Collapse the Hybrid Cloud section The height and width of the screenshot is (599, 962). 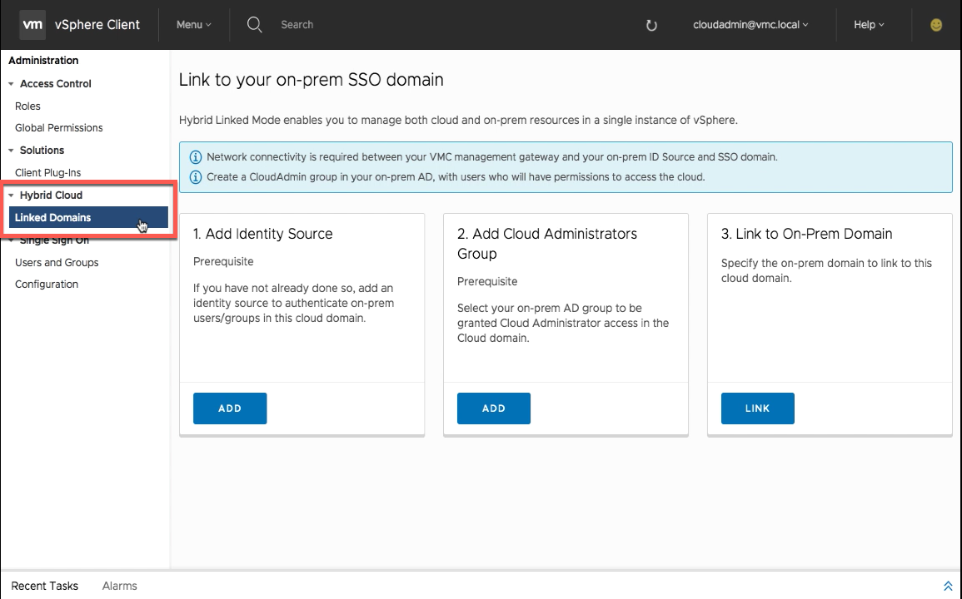(x=11, y=196)
